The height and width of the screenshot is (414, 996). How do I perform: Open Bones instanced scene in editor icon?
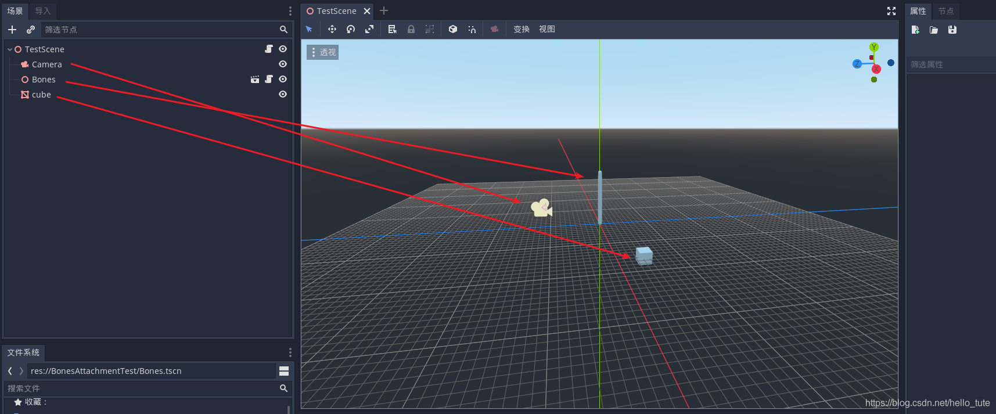[x=255, y=79]
